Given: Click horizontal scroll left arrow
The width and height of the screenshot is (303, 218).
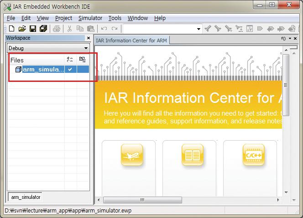Looking at the screenshot, I should 99,200.
